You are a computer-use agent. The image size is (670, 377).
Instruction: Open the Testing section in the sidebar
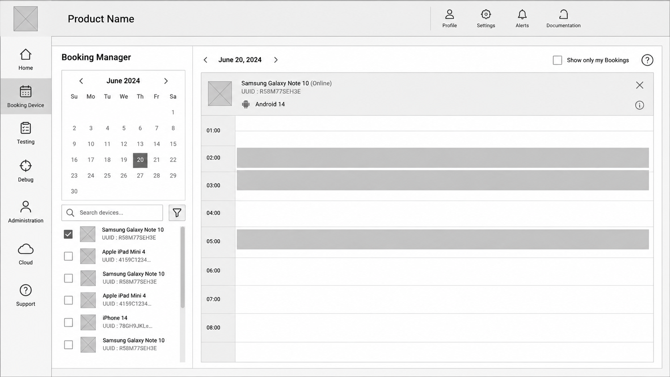click(x=26, y=133)
